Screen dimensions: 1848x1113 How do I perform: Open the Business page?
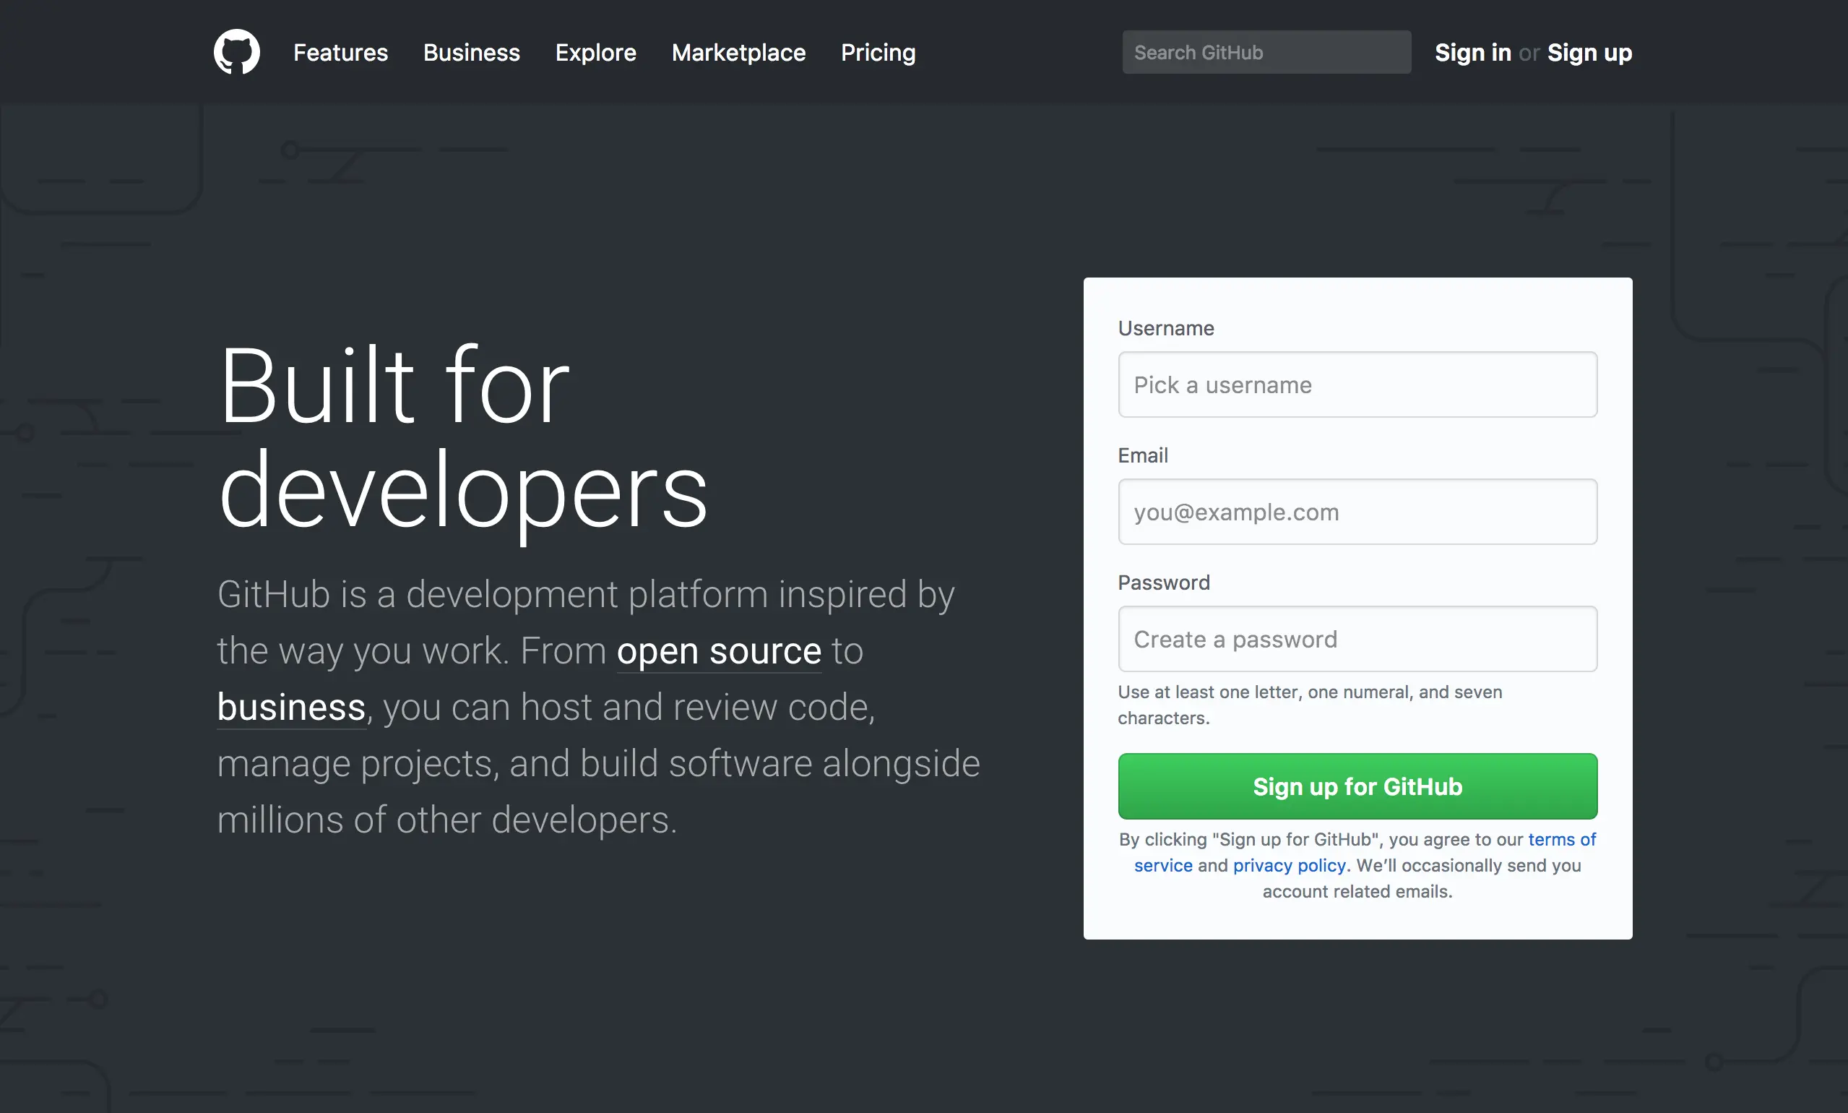(471, 53)
